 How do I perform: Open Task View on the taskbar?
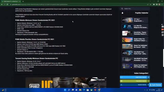point(73,90)
